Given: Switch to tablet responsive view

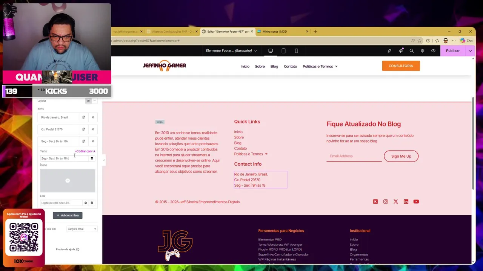Looking at the screenshot, I should [283, 51].
